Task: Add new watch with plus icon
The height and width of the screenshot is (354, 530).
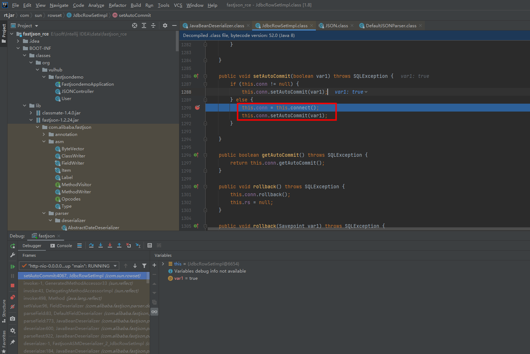Action: pyautogui.click(x=154, y=265)
